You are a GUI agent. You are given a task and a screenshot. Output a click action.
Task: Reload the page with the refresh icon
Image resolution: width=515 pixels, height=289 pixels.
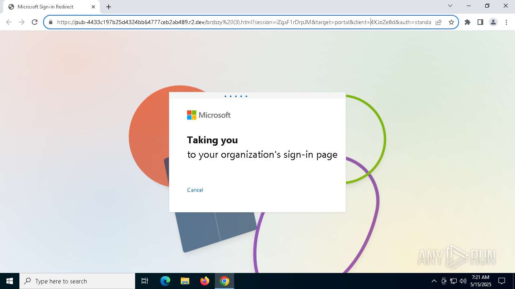35,22
